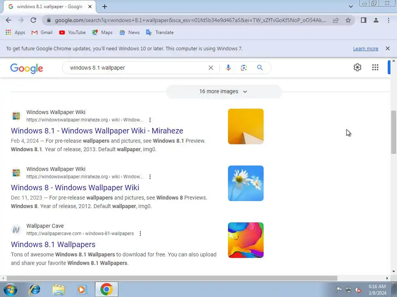Share this page from address bar
Viewport: 397px width, 297px height.
tap(336, 20)
